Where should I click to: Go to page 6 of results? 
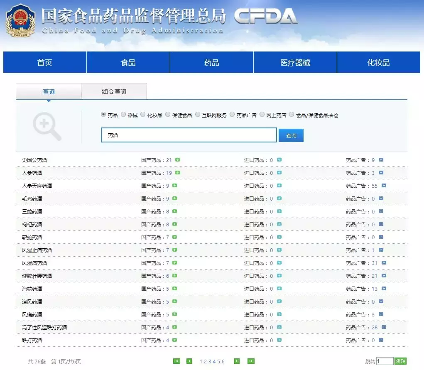tap(223, 362)
